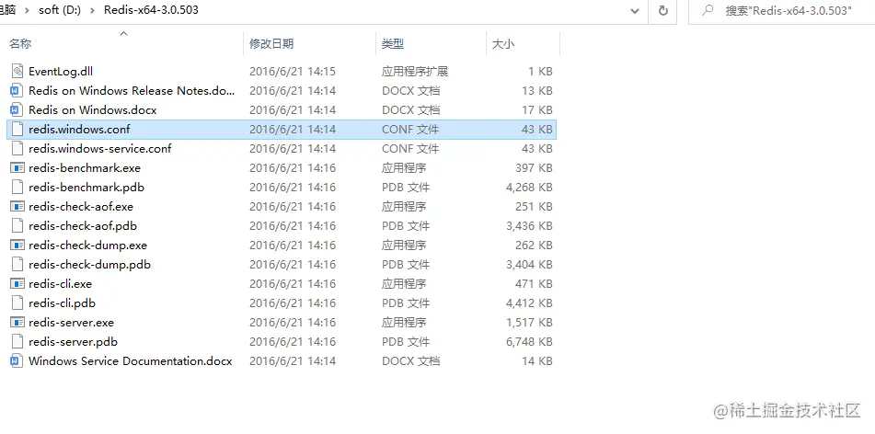
Task: Click the search magnifier icon
Action: click(708, 11)
